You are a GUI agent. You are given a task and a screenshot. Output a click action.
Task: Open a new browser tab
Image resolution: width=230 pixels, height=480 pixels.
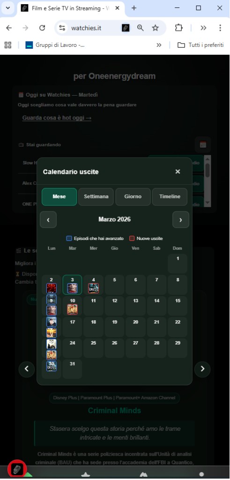[134, 8]
